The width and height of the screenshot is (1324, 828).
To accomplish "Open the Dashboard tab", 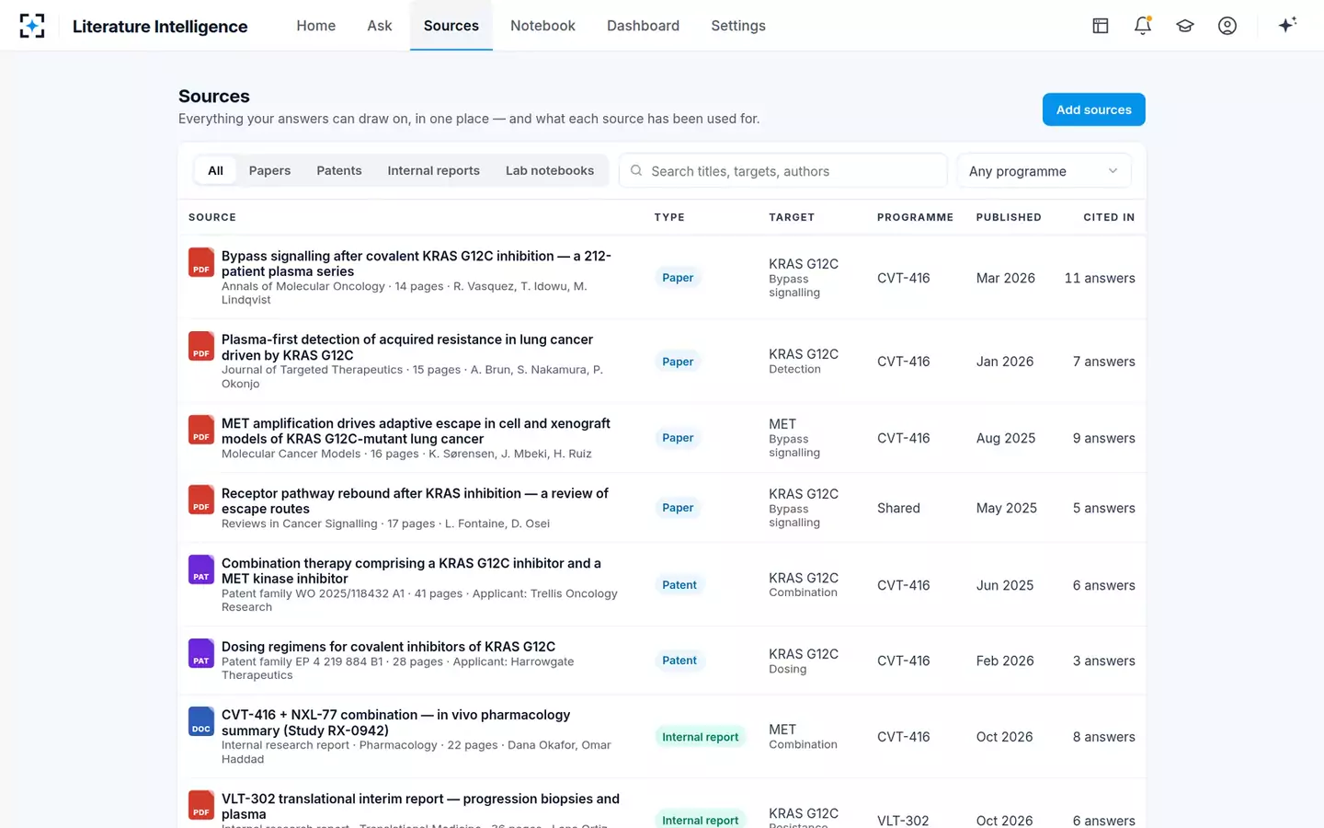I will point(643,26).
